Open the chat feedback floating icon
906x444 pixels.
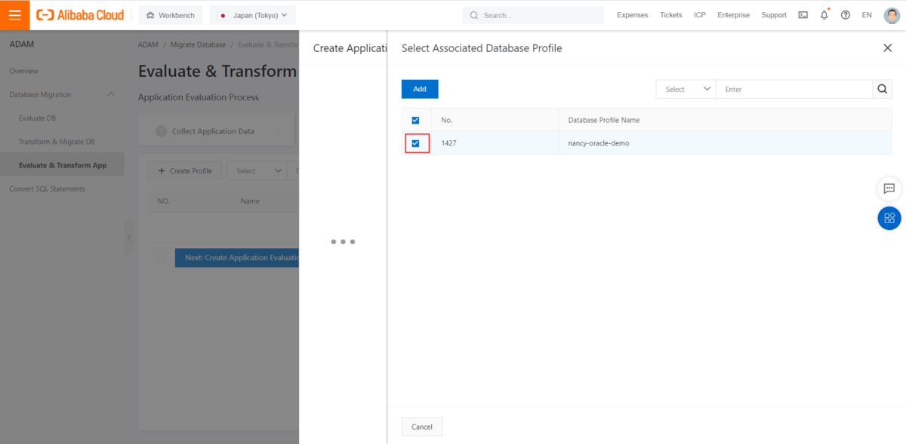point(889,188)
